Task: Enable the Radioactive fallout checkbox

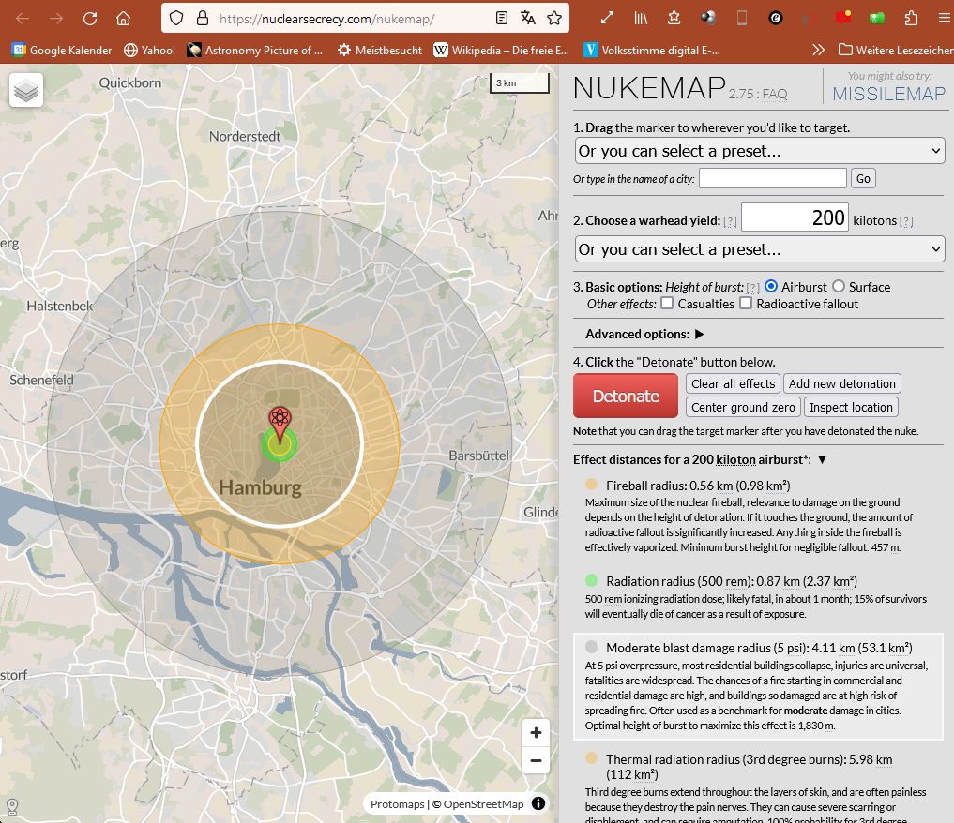Action: (x=746, y=303)
